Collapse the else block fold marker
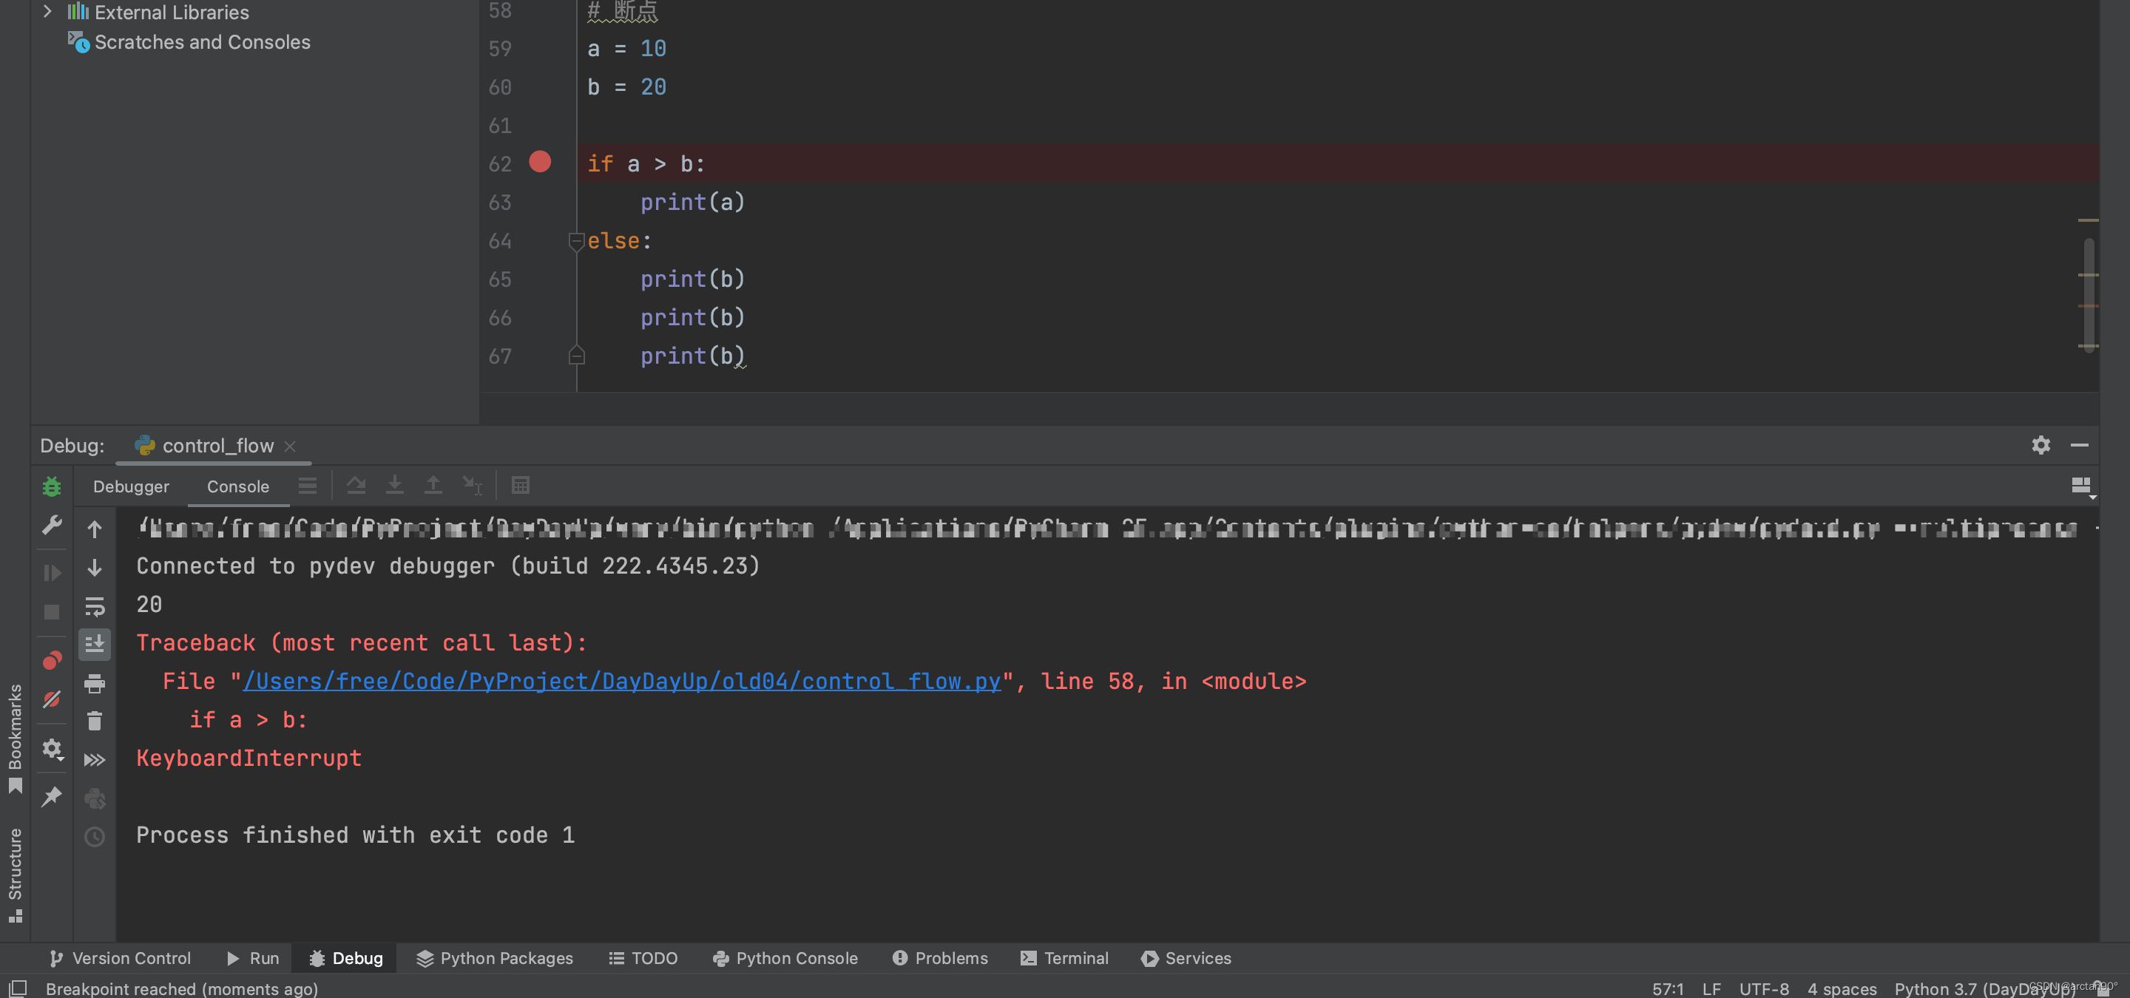The width and height of the screenshot is (2130, 998). [x=576, y=241]
